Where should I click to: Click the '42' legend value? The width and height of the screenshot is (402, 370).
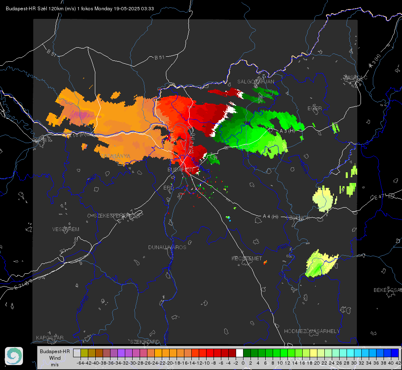pyautogui.click(x=398, y=363)
